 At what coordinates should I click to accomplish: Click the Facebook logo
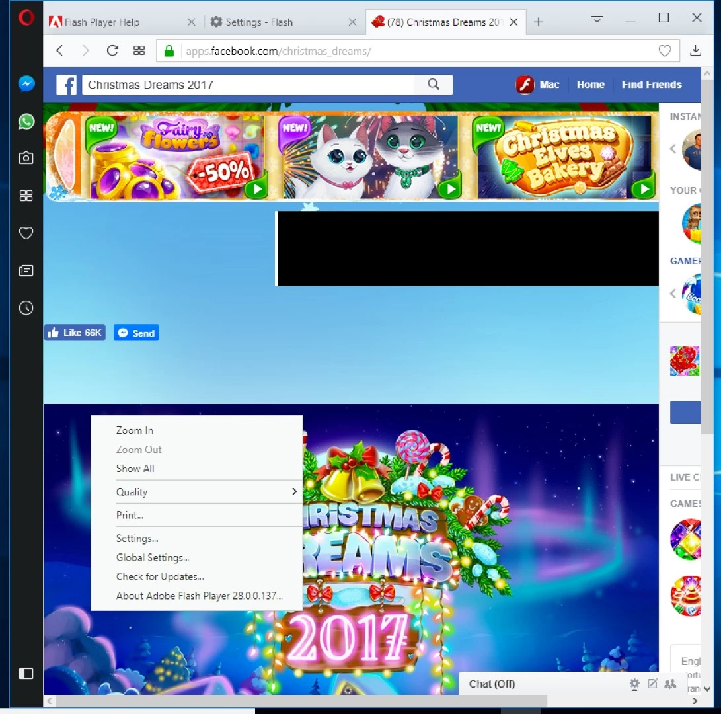click(67, 85)
